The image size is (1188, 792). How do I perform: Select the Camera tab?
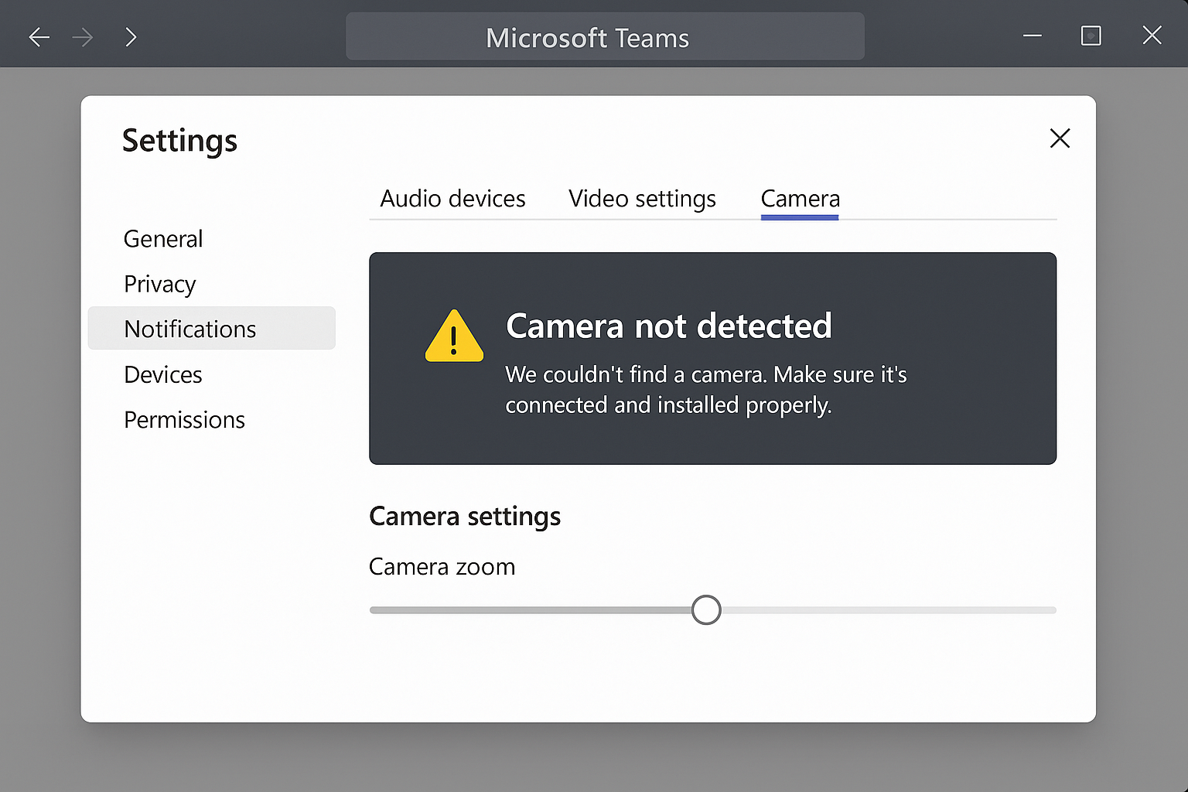tap(800, 200)
